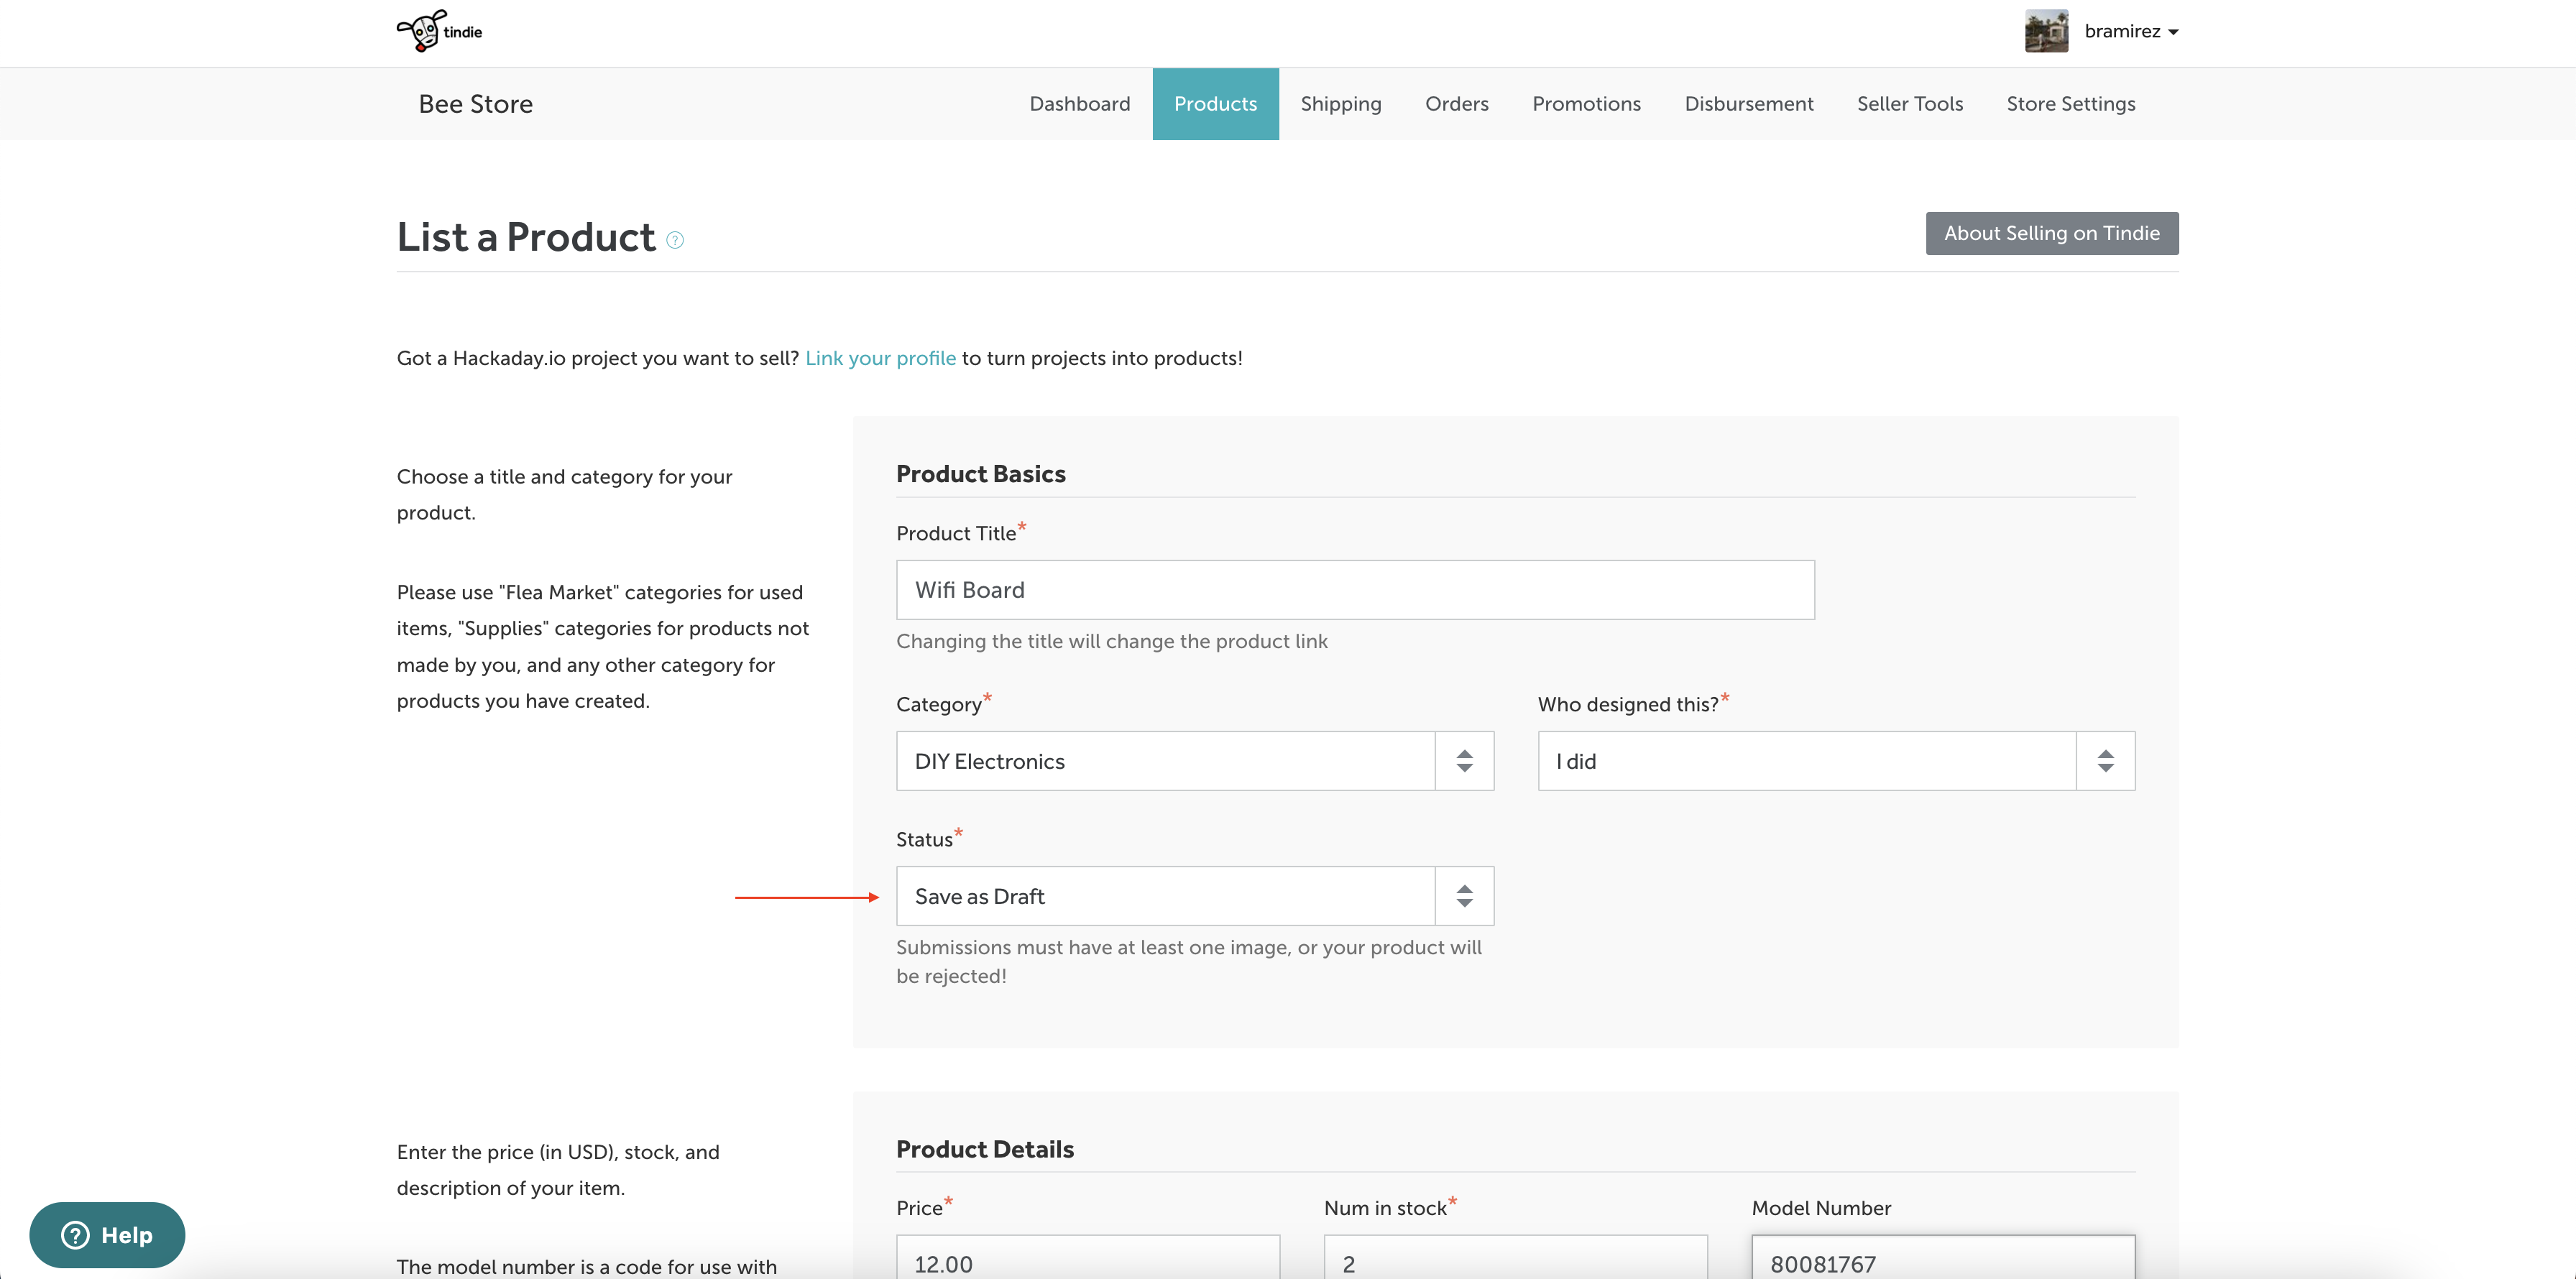Open the Orders tab
Image resolution: width=2576 pixels, height=1279 pixels.
pos(1456,104)
